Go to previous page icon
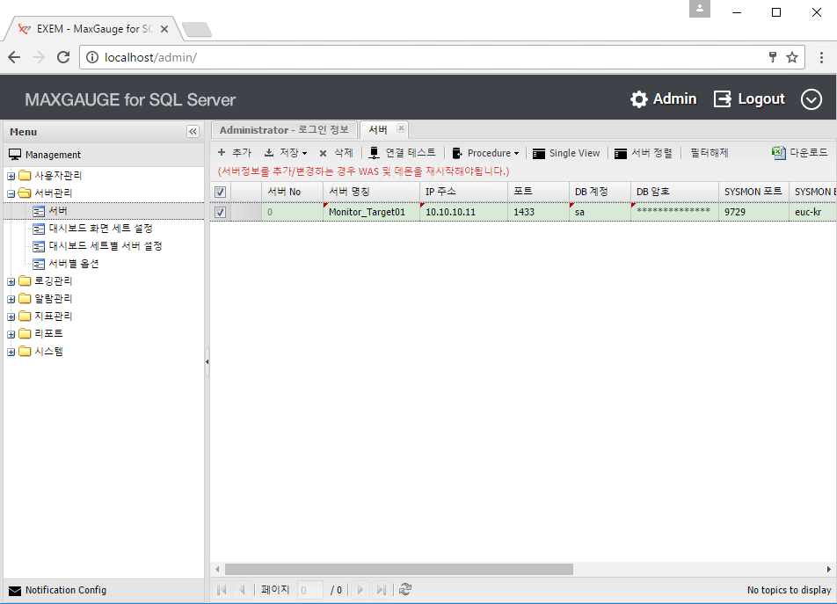The width and height of the screenshot is (837, 604). [x=243, y=590]
